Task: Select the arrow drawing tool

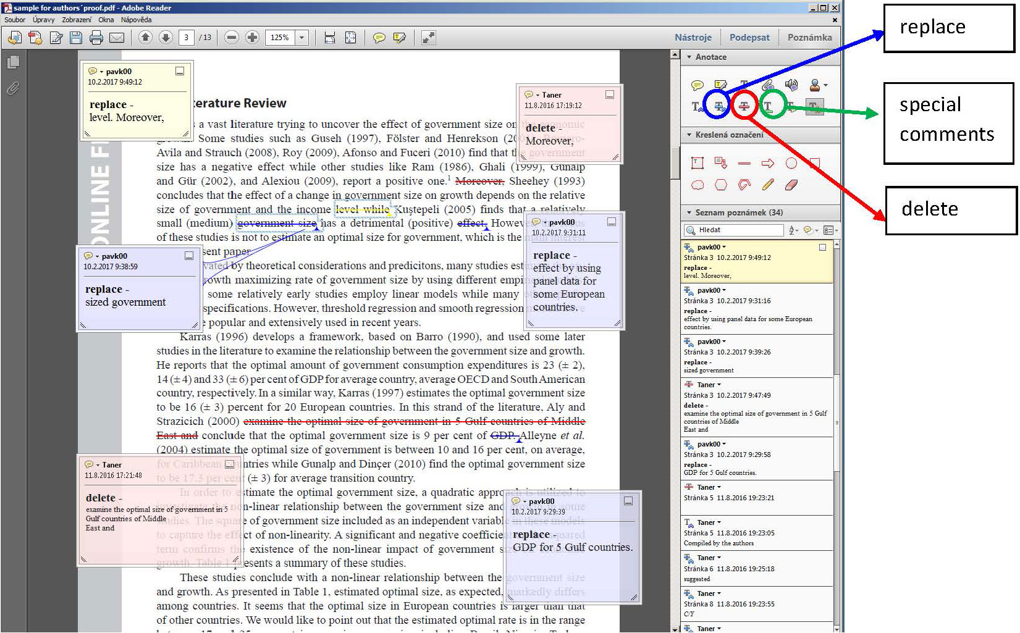Action: pos(768,164)
